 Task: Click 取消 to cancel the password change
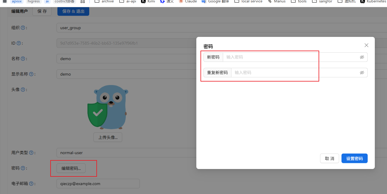(329, 158)
